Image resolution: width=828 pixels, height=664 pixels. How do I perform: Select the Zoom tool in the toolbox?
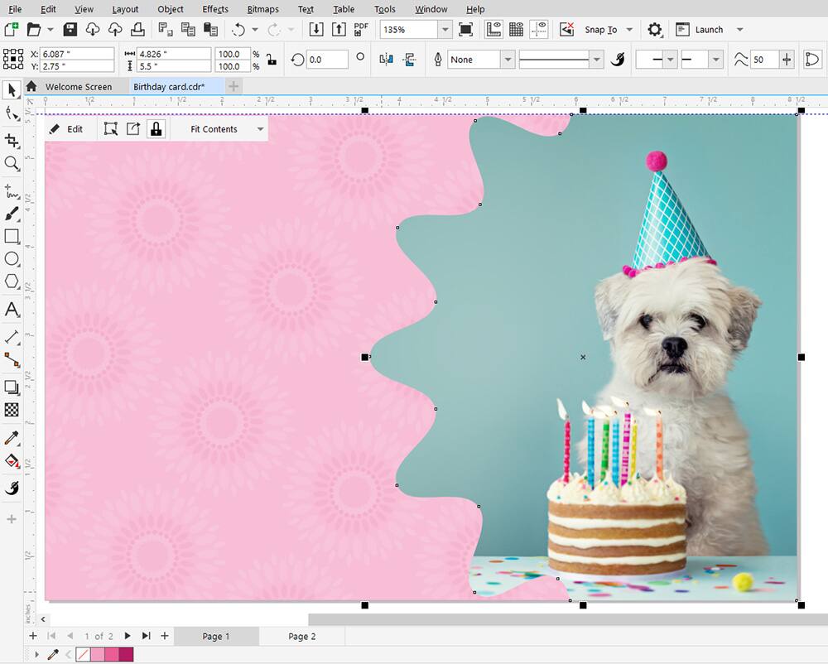point(12,164)
